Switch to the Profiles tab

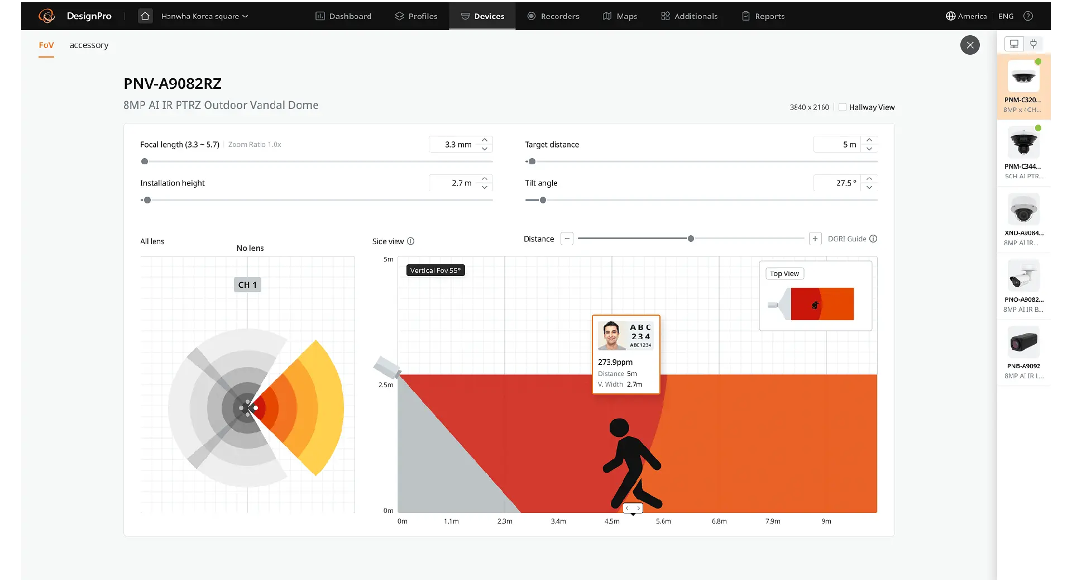coord(416,16)
